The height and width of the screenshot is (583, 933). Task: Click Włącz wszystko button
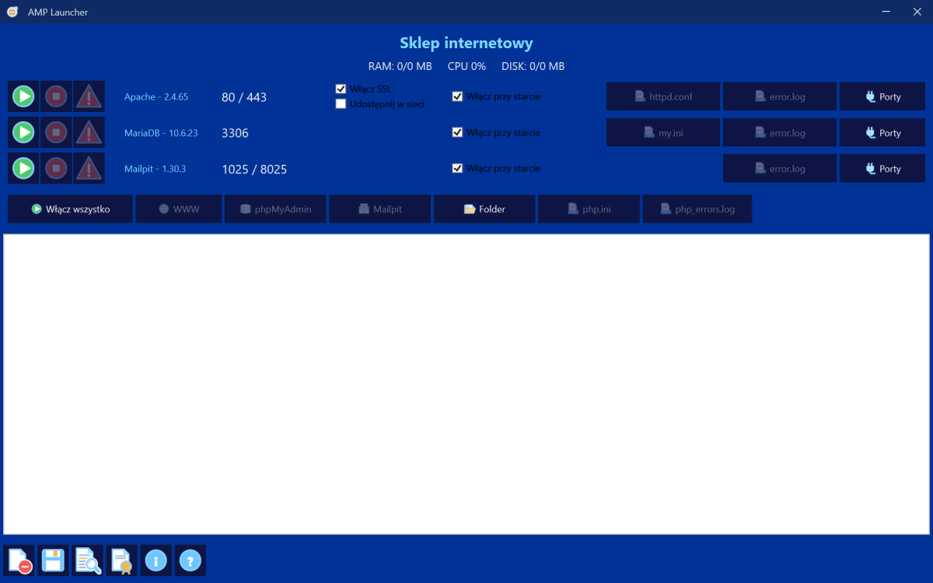70,209
